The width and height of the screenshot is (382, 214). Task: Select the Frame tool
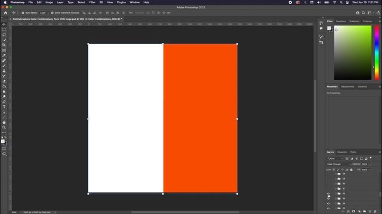4,50
